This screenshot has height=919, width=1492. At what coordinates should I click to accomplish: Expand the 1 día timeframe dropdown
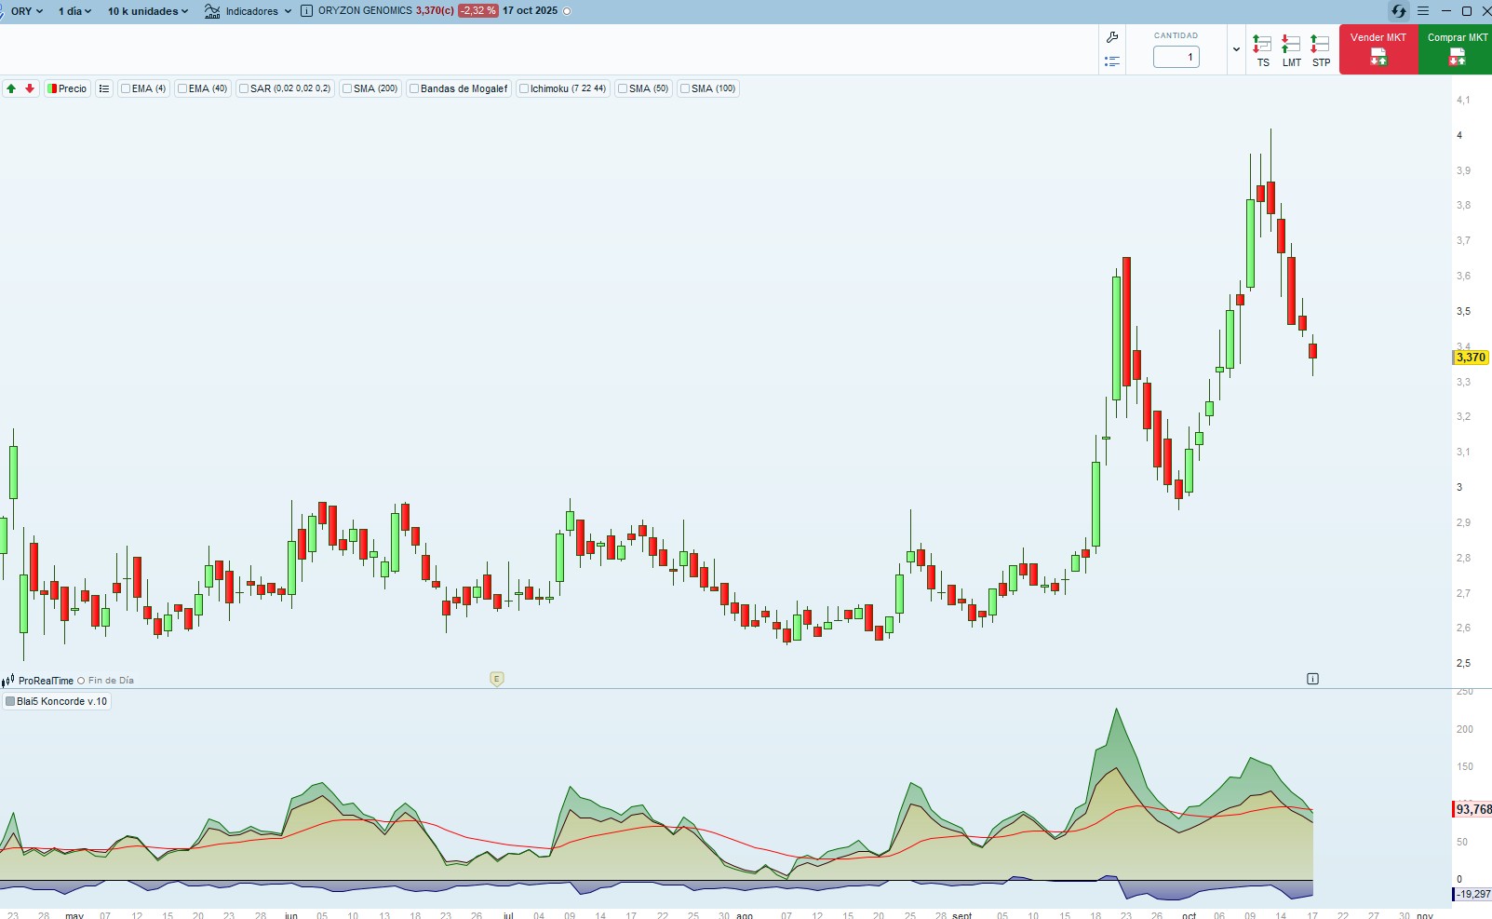pyautogui.click(x=73, y=11)
